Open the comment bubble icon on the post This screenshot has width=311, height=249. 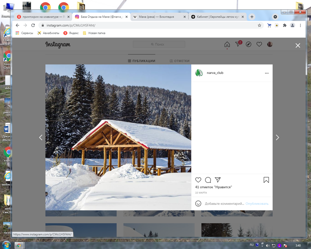click(208, 180)
